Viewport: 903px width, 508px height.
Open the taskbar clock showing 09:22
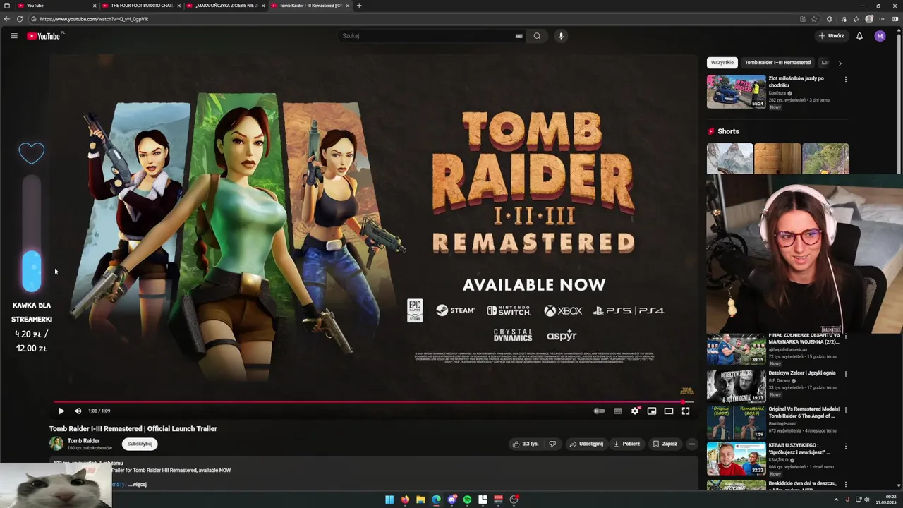[885, 500]
